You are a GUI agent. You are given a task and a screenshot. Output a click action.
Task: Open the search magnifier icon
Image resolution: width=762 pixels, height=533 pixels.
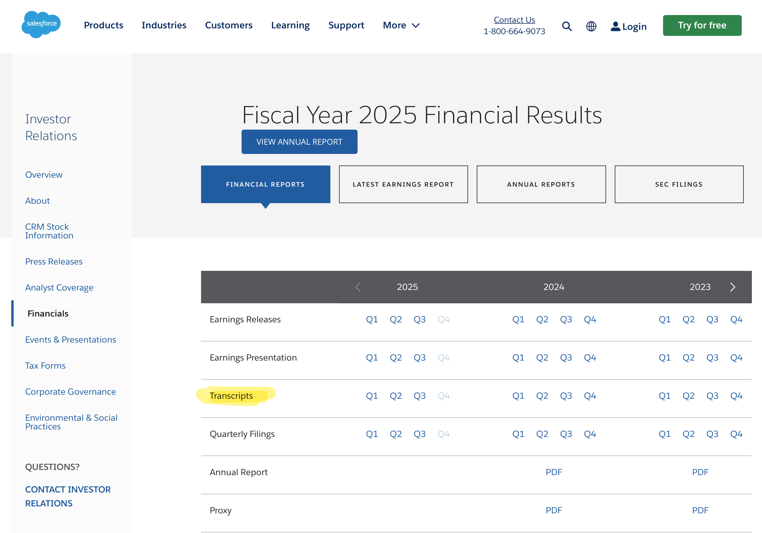(566, 26)
